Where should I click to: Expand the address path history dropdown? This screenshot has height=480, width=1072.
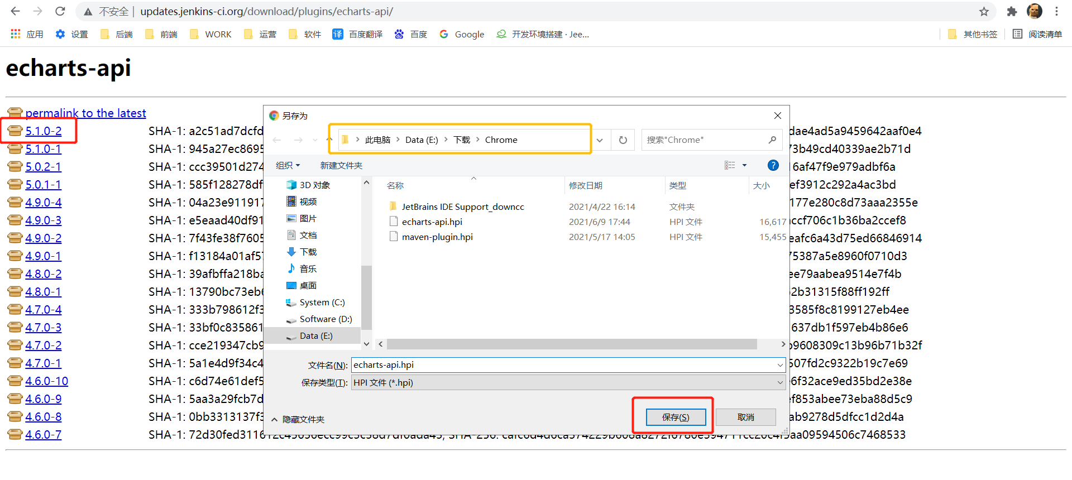tap(600, 140)
